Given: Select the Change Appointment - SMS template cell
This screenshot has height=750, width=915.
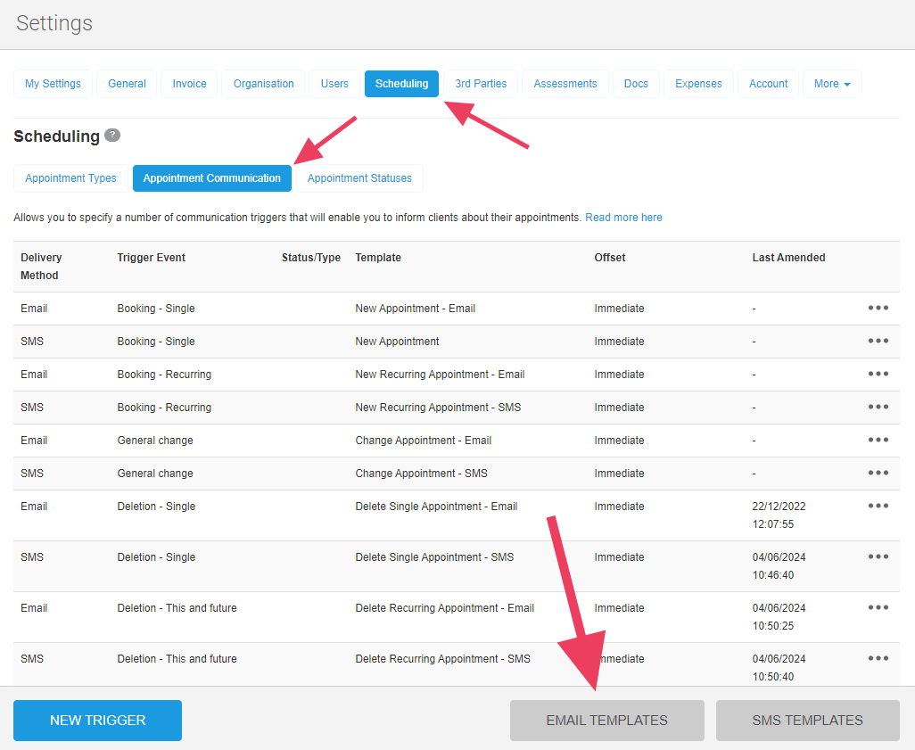Looking at the screenshot, I should pyautogui.click(x=421, y=474).
